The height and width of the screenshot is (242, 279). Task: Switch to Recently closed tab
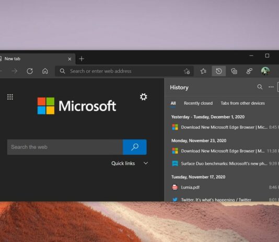(198, 103)
